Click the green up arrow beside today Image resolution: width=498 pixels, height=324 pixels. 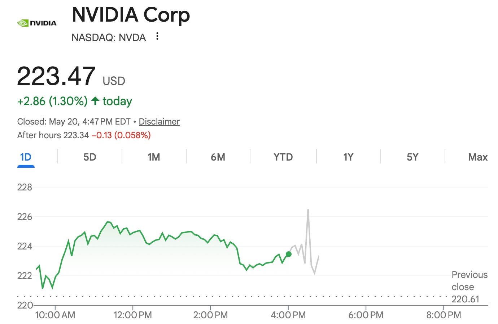pyautogui.click(x=95, y=101)
